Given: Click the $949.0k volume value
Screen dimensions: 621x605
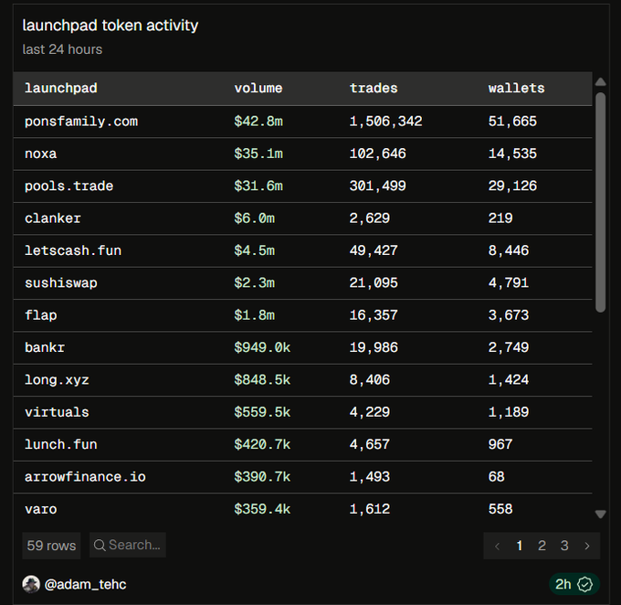Looking at the screenshot, I should 262,347.
